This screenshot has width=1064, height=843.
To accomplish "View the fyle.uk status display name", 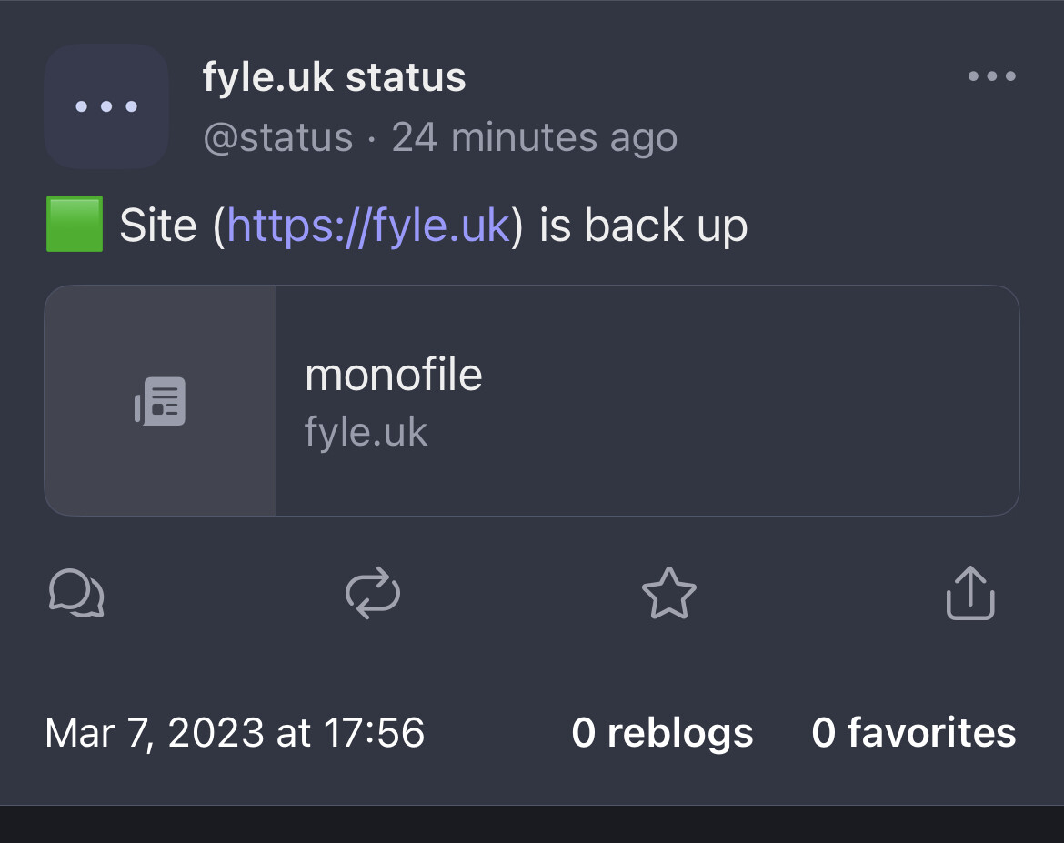I will tap(335, 76).
